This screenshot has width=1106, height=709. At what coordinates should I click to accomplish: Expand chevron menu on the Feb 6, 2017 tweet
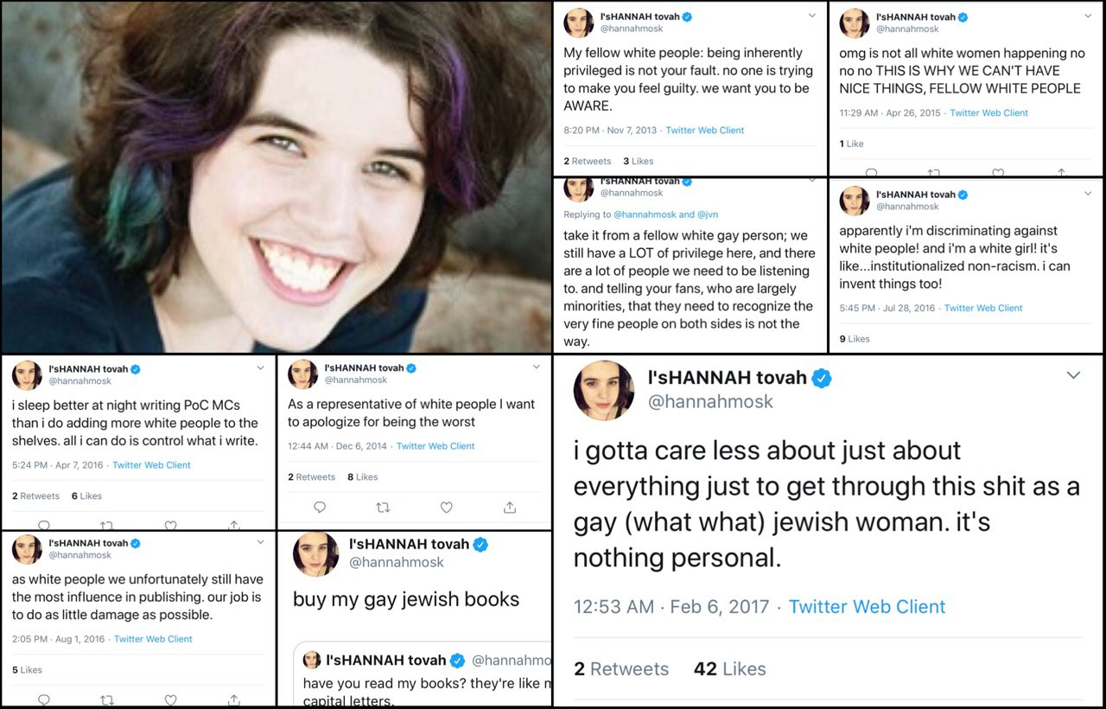1073,375
